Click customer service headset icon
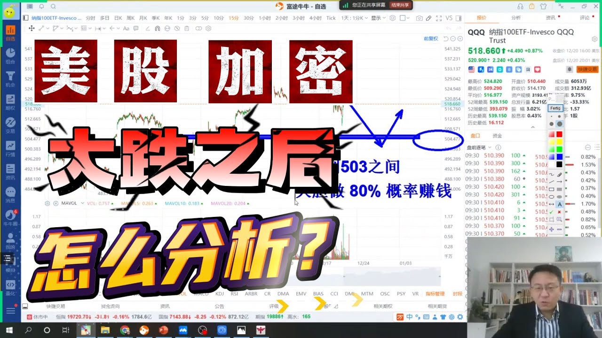The width and height of the screenshot is (602, 338). coord(520,7)
